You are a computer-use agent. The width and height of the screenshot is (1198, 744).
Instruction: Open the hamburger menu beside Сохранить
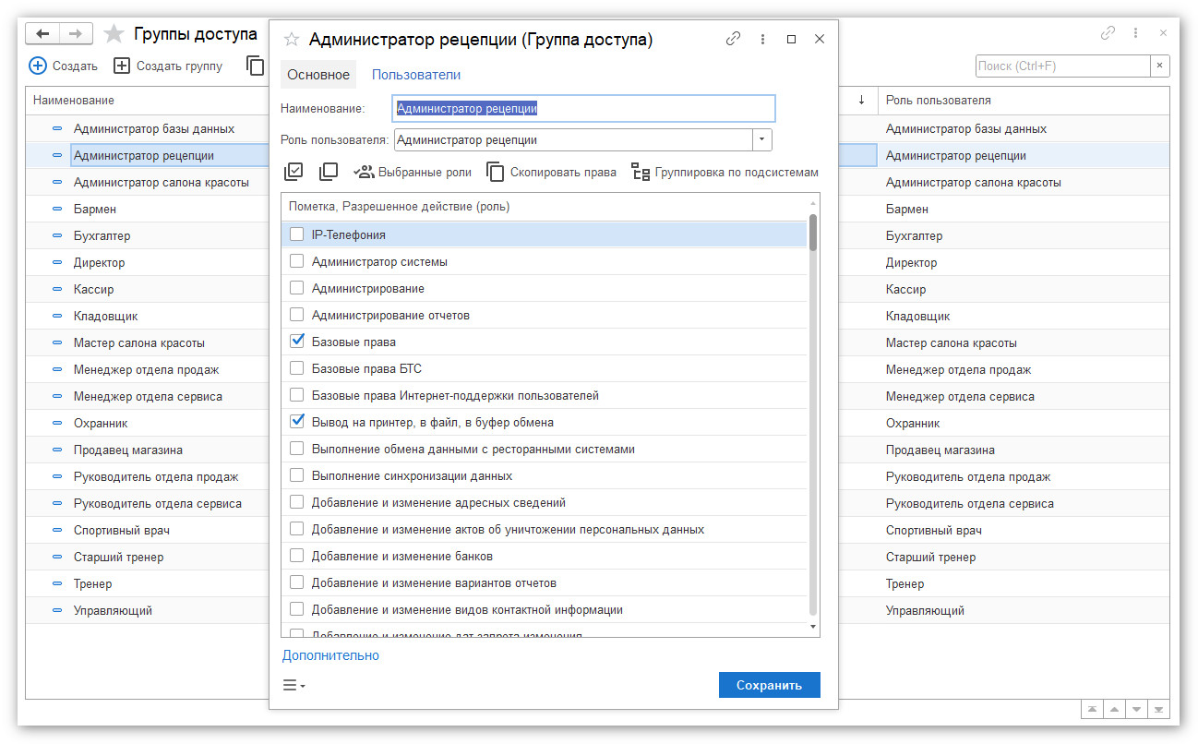(294, 685)
